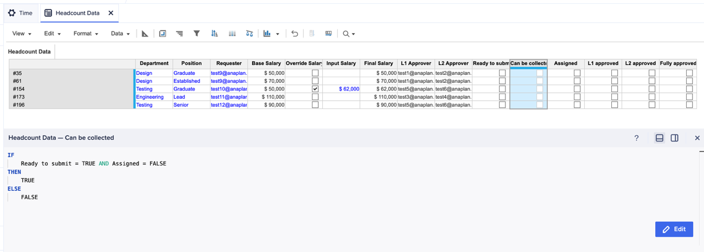704x252 pixels.
Task: Click the Final Salary column header
Action: (x=379, y=63)
